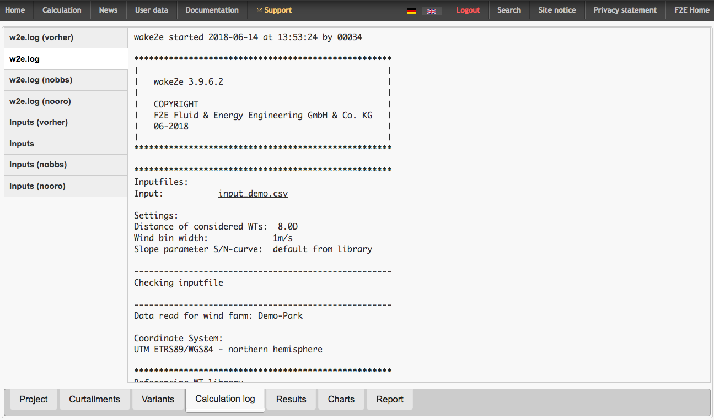Open the News section
This screenshot has width=714, height=420.
[x=108, y=10]
